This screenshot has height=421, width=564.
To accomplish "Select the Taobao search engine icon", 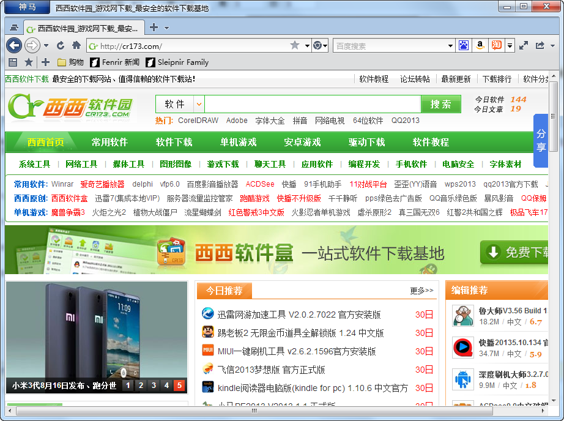I will [496, 46].
